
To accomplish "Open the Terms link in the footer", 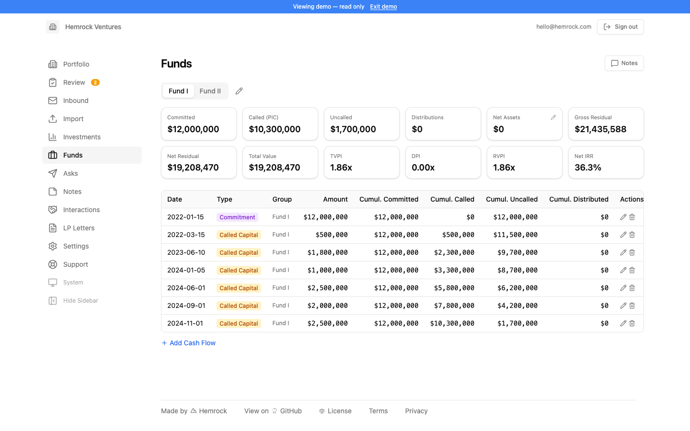I will point(379,411).
